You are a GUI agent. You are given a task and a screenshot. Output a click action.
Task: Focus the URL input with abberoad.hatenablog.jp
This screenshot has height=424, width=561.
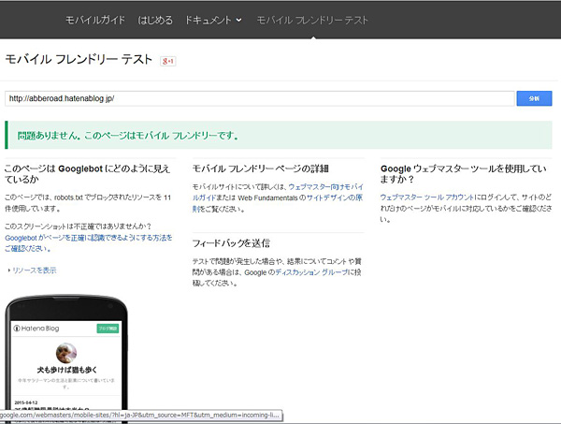259,98
